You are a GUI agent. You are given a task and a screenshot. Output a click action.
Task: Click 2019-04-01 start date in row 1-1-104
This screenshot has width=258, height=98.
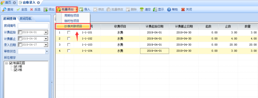point(154,51)
